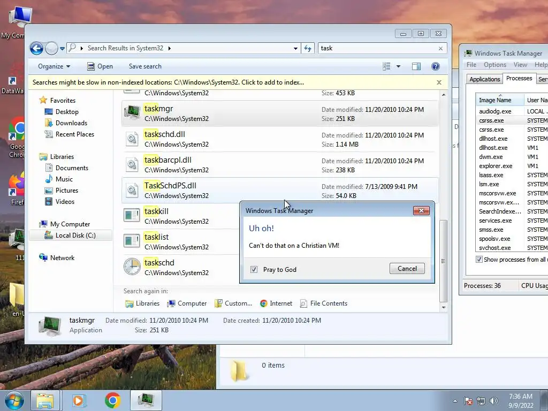Click the results scrollbar up arrow
The height and width of the screenshot is (411, 548).
444,95
